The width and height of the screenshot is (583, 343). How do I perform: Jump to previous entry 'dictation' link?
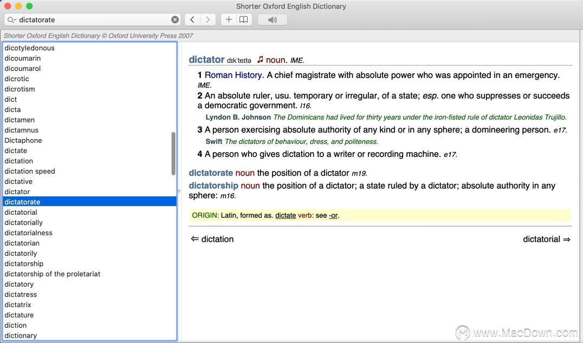[x=212, y=239]
